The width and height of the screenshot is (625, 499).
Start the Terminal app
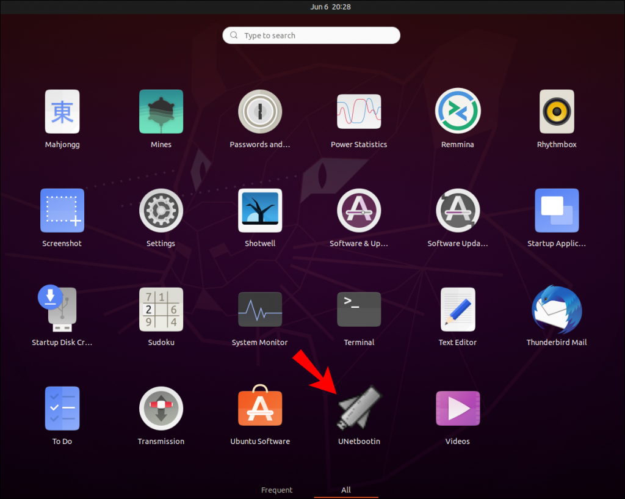[x=359, y=309]
